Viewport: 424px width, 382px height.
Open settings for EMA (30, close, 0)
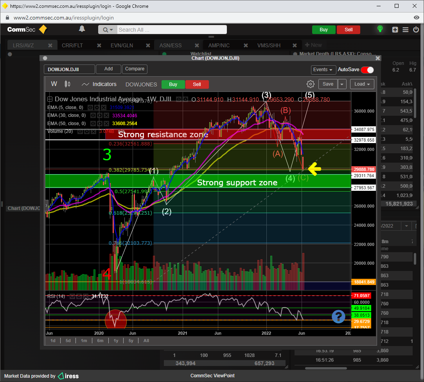(99, 115)
